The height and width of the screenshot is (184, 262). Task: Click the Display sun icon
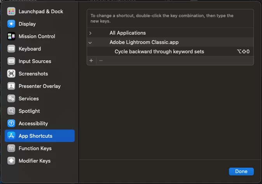[11, 24]
